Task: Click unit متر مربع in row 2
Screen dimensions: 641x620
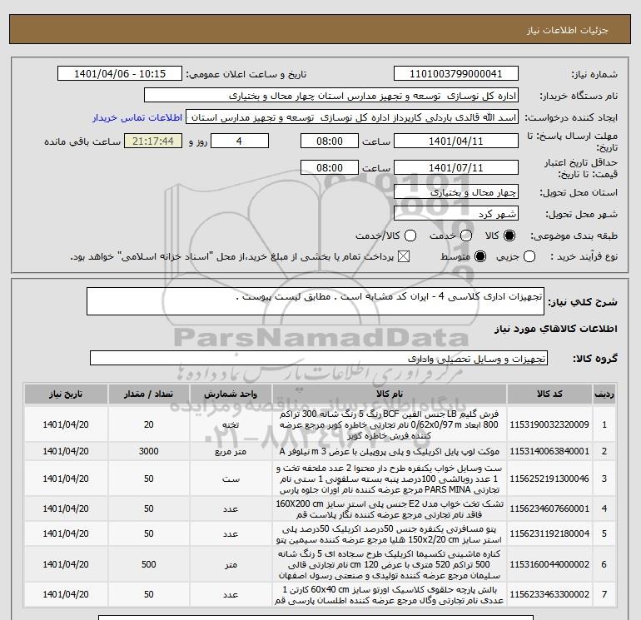Action: pyautogui.click(x=231, y=452)
